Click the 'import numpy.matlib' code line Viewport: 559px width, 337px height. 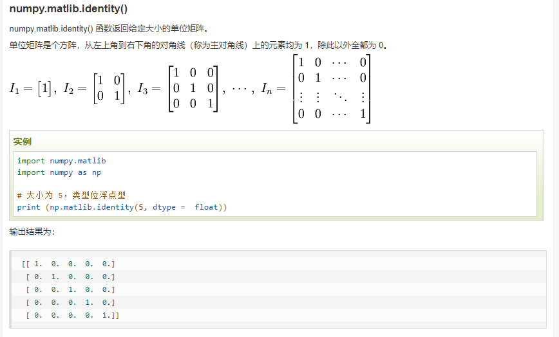61,161
